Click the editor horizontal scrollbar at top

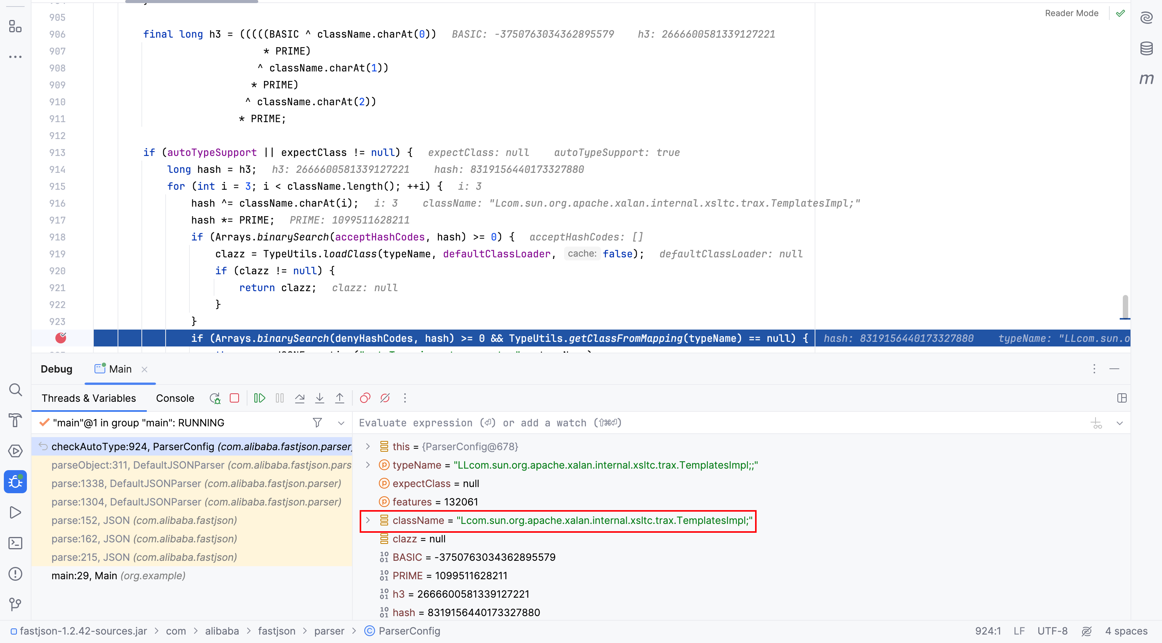191,2
